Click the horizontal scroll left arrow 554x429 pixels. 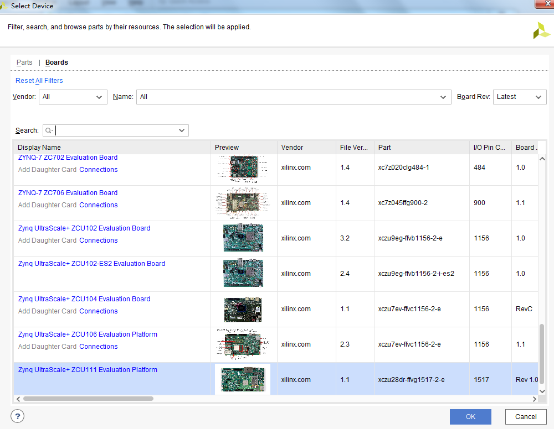click(18, 399)
